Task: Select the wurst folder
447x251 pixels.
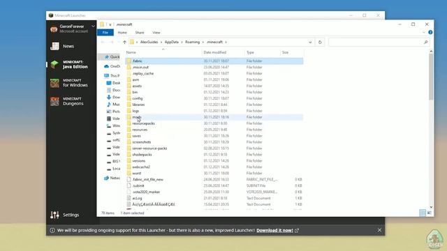Action: coord(214,174)
